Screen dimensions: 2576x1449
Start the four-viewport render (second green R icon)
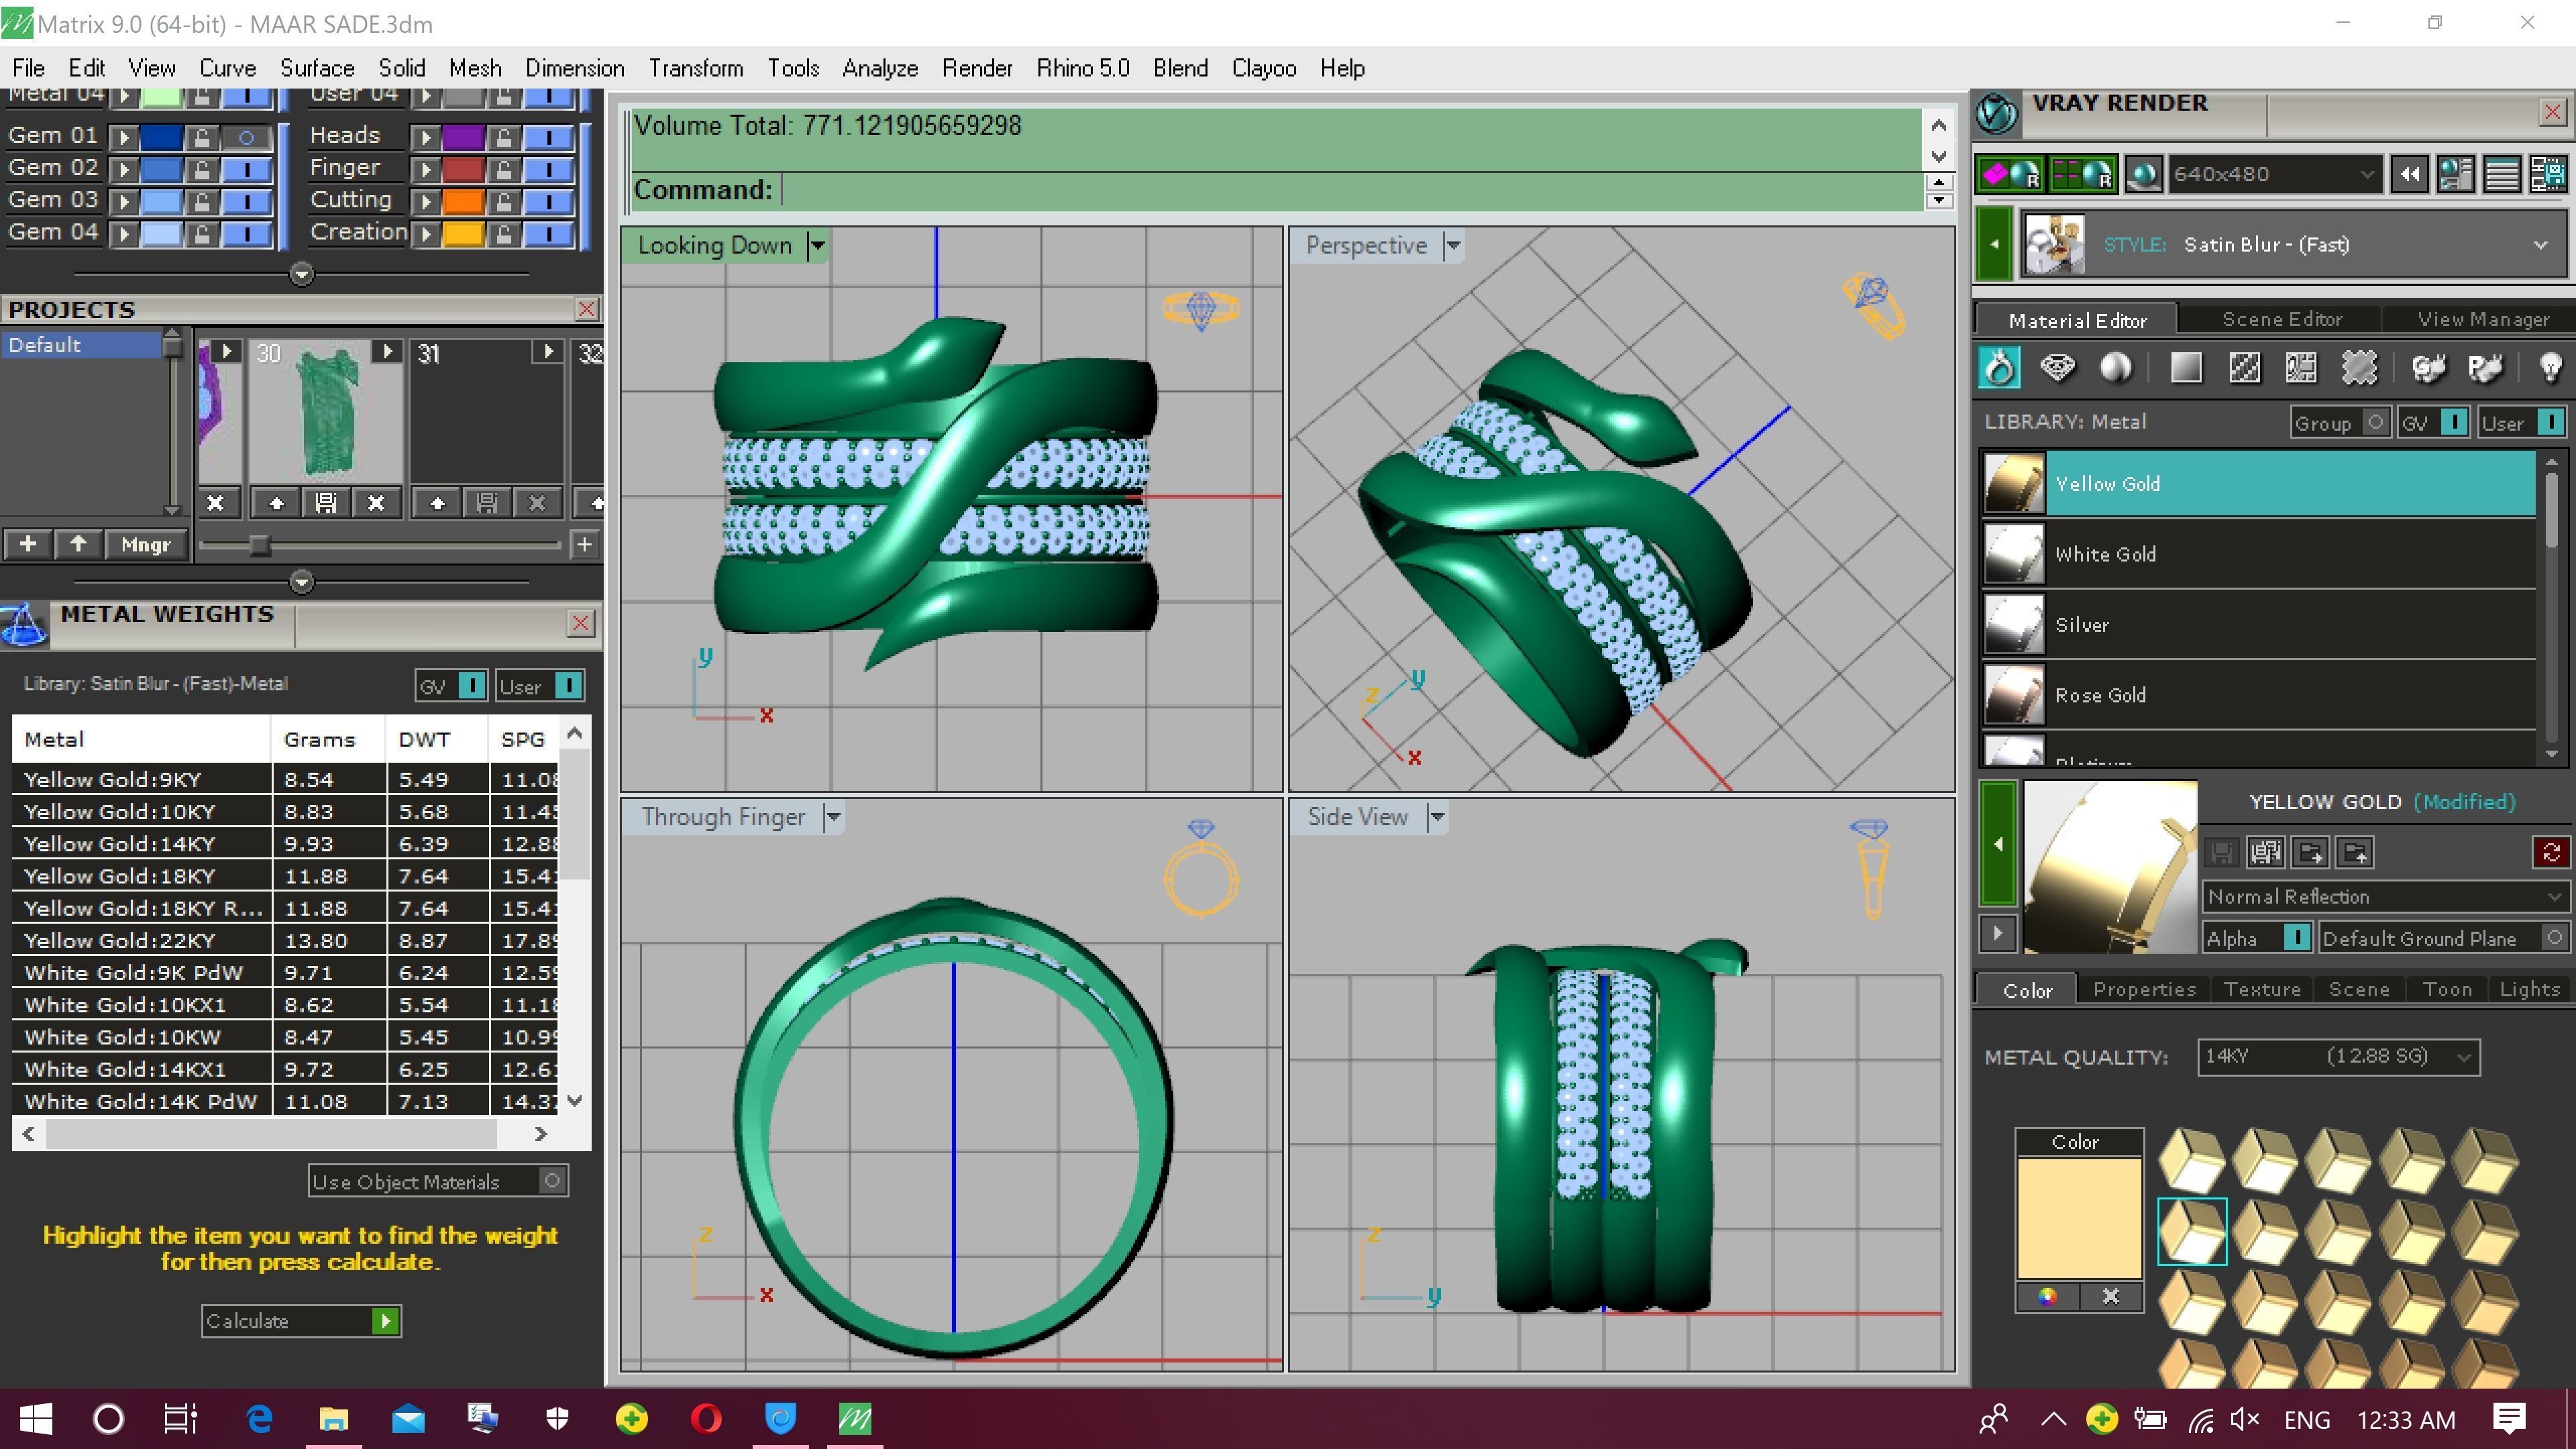tap(2083, 175)
